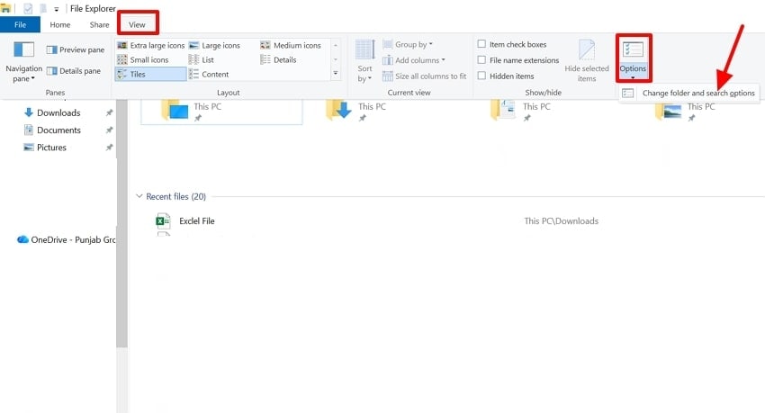Click the This PC\Downloads path text

pos(561,220)
